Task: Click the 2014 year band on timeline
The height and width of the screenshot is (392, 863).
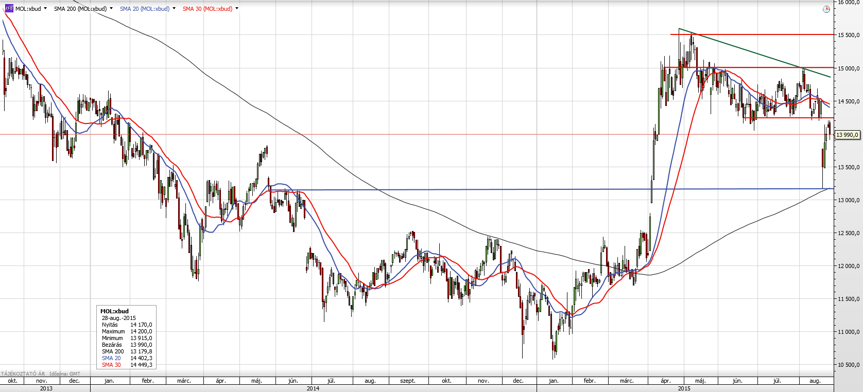Action: [313, 388]
